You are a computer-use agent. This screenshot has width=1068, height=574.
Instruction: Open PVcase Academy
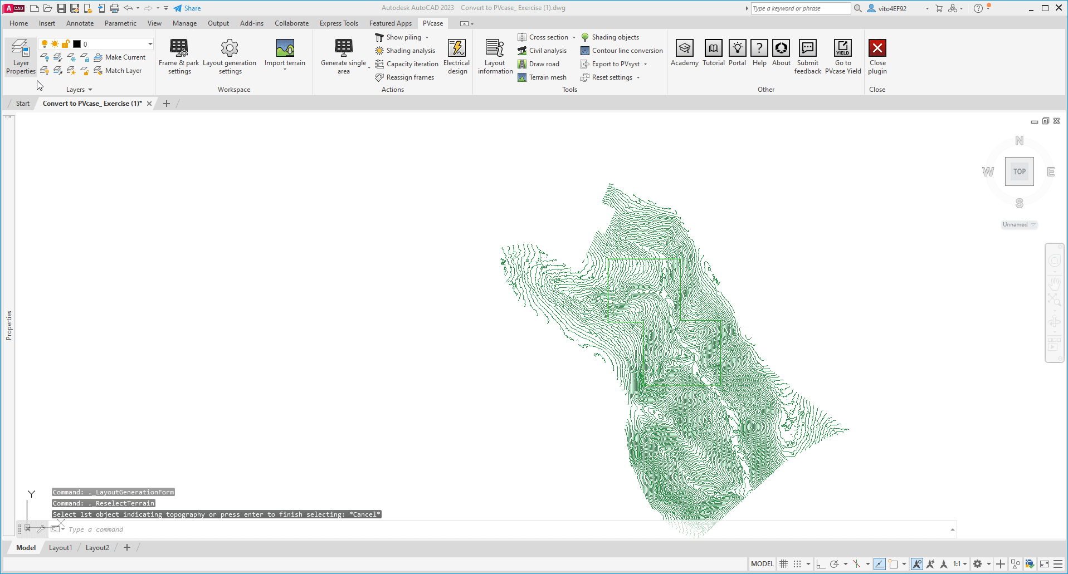click(685, 53)
